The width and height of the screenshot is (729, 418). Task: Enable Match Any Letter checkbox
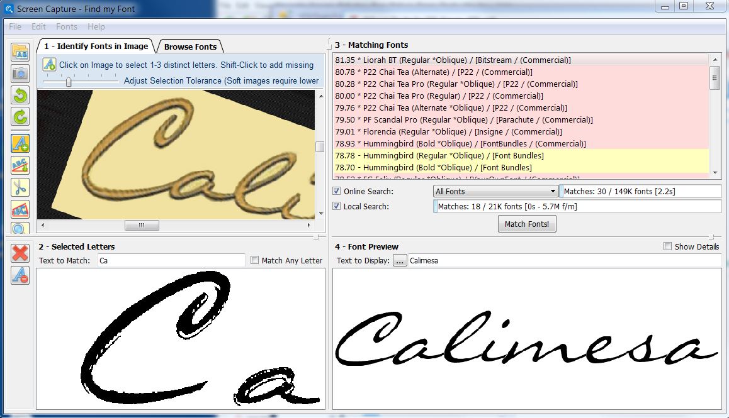click(254, 260)
